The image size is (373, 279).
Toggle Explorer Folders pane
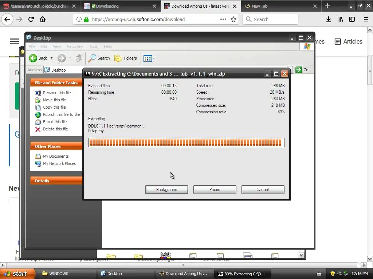tap(126, 58)
